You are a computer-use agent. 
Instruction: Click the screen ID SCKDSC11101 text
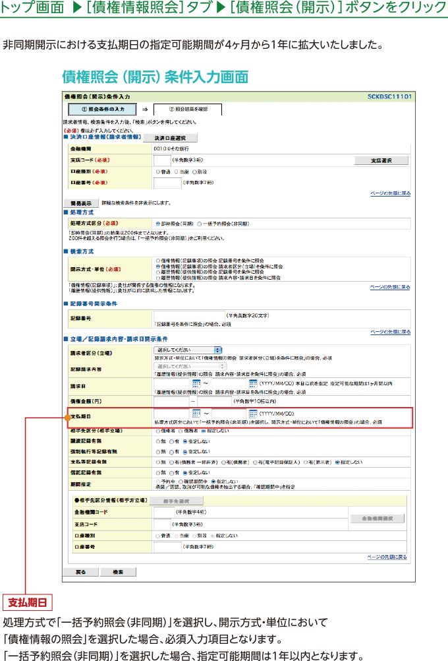(389, 97)
